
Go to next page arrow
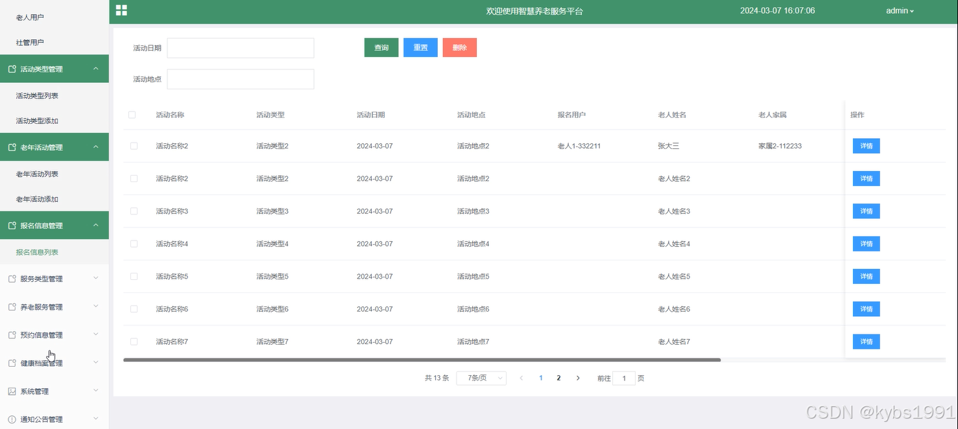pos(578,378)
